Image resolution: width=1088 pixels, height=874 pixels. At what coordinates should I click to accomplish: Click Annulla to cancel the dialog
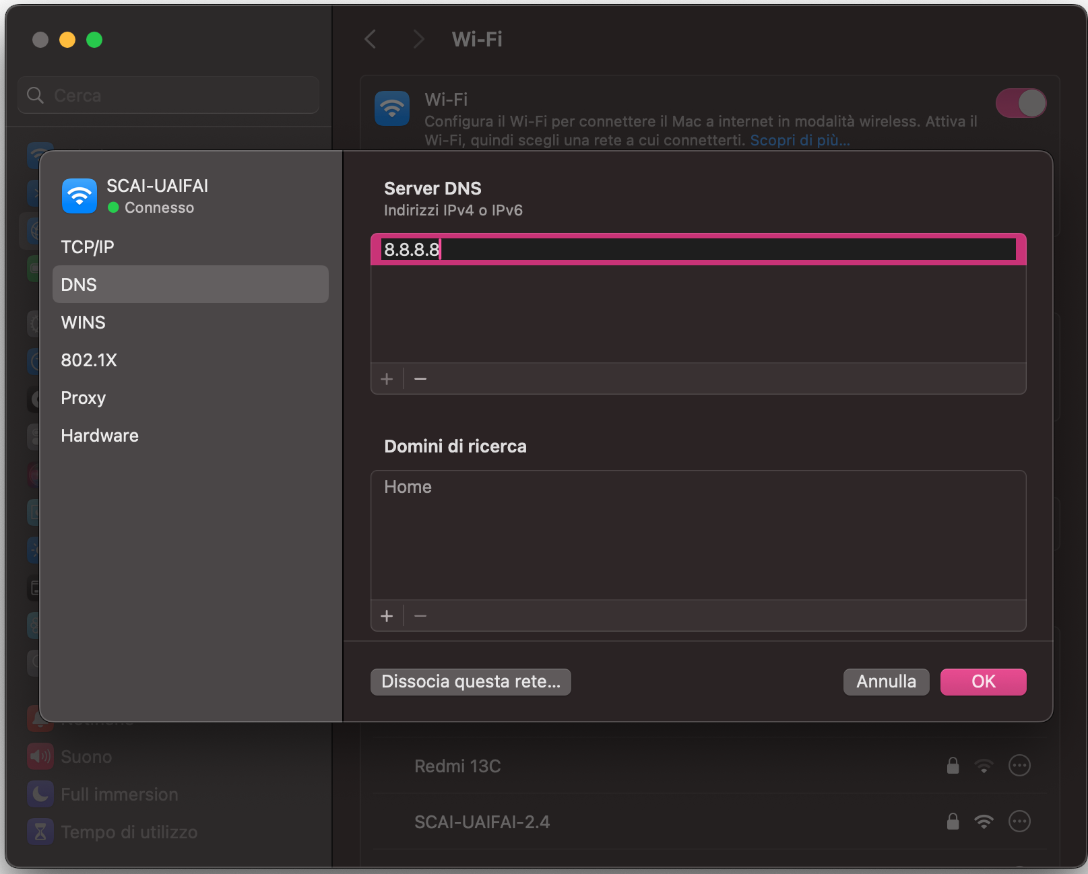(885, 681)
